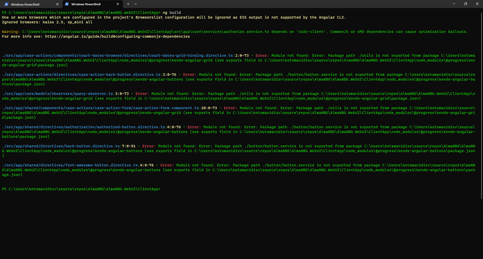This screenshot has width=483, height=259.
Task: Click the font-awesome-button.directive.ts file path
Action: pyautogui.click(x=70, y=165)
